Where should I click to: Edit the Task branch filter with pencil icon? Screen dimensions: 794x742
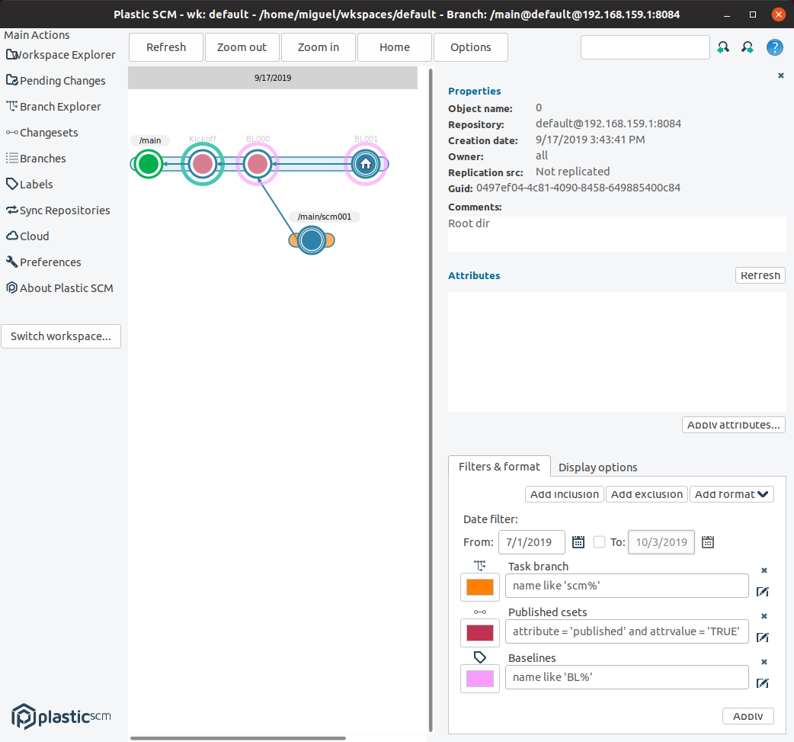click(x=763, y=592)
